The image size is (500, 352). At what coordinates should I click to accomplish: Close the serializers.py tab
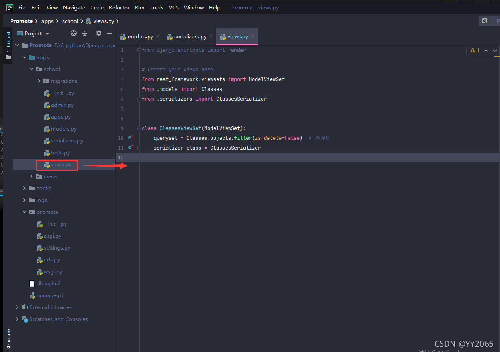tap(211, 36)
